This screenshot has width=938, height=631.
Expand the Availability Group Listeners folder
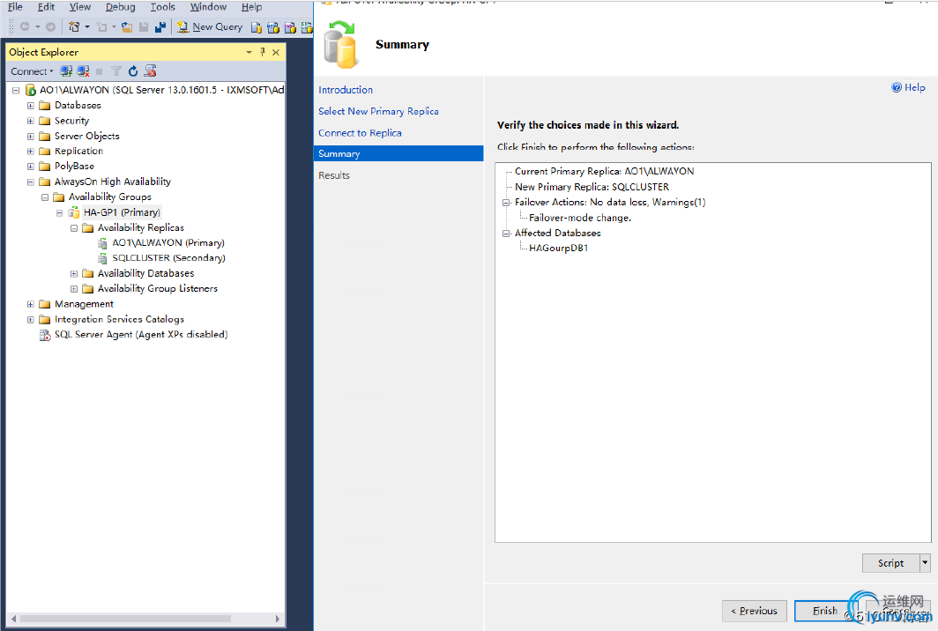(73, 289)
